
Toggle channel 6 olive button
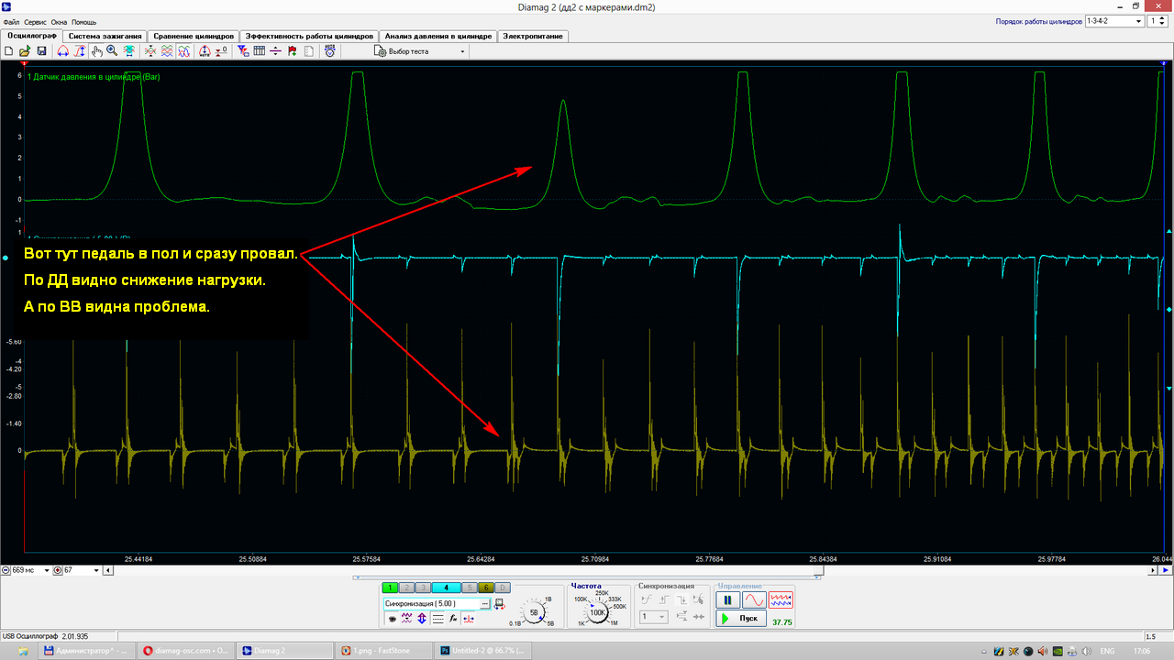486,588
